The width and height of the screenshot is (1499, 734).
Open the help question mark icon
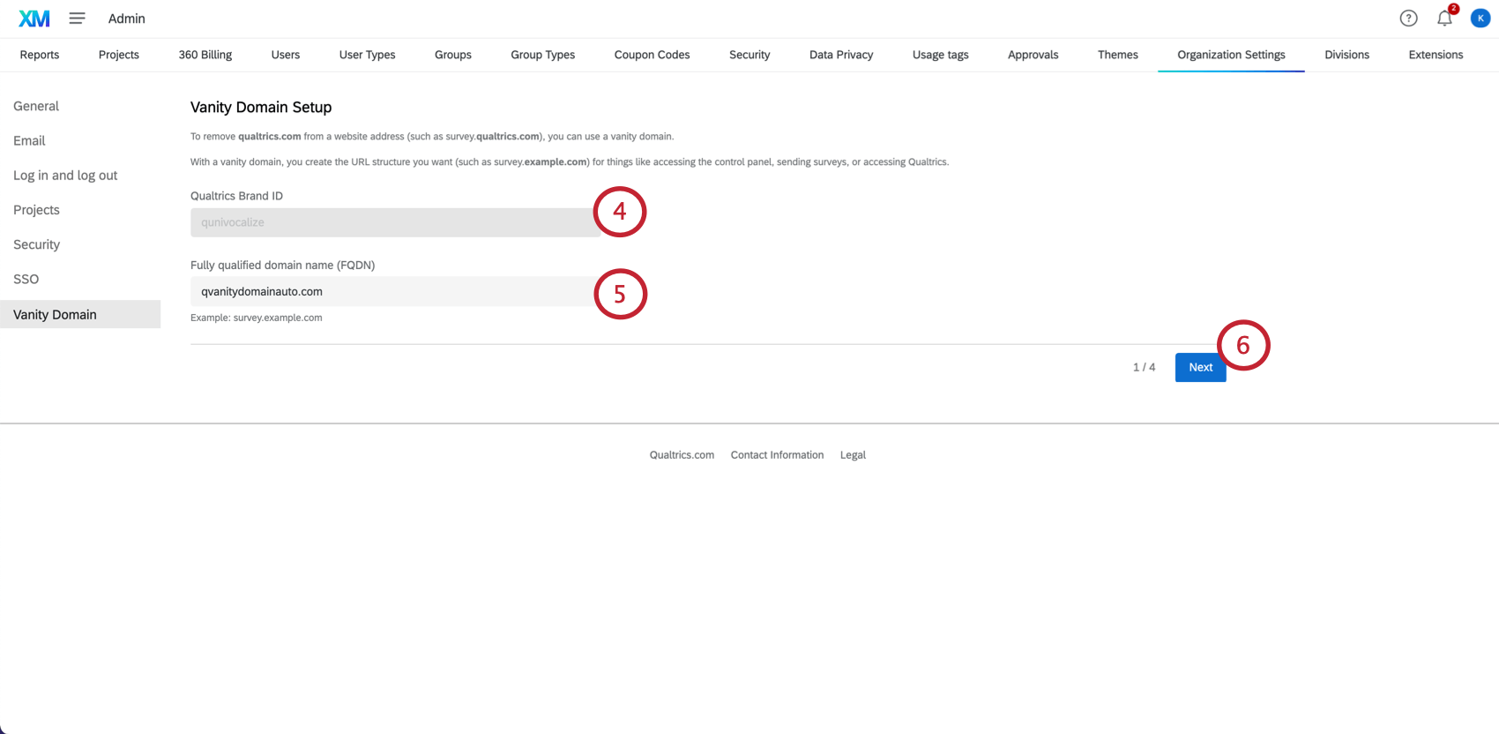tap(1408, 19)
